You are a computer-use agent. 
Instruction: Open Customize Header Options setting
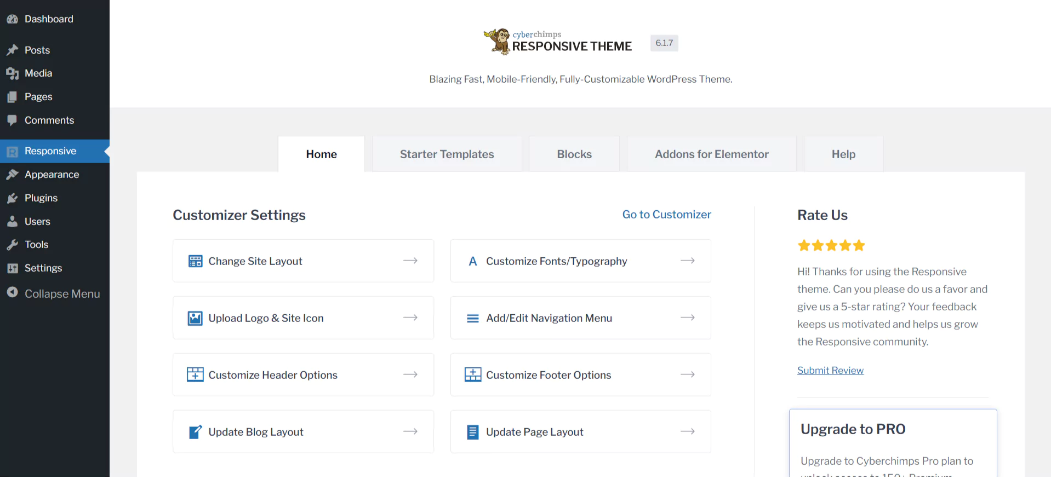303,374
